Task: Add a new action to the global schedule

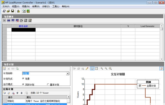Action: (x=4, y=93)
